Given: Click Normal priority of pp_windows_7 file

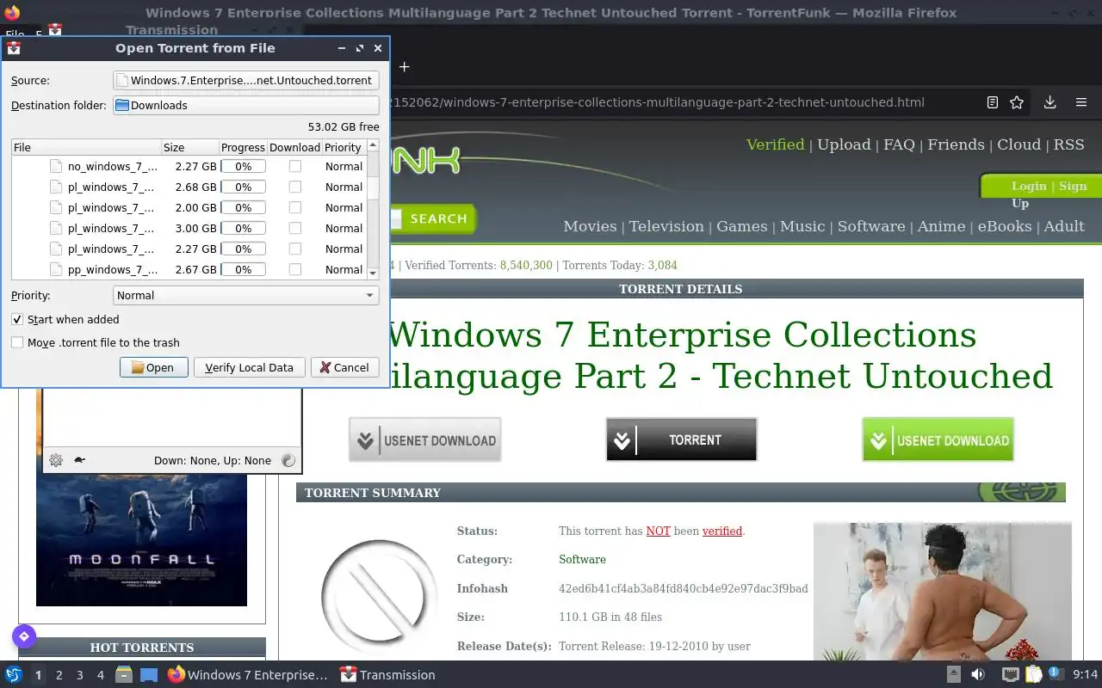Looking at the screenshot, I should point(344,269).
